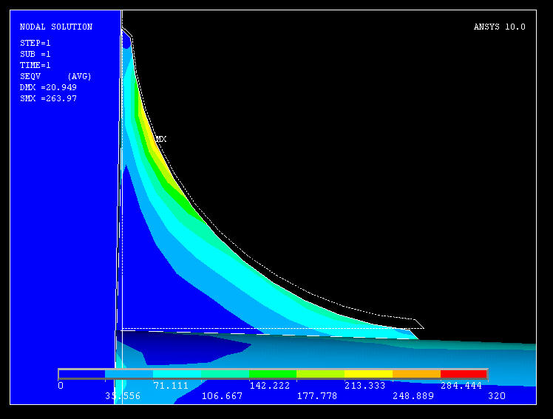The image size is (553, 419).
Task: Click the red legend swatch
Action: click(464, 374)
